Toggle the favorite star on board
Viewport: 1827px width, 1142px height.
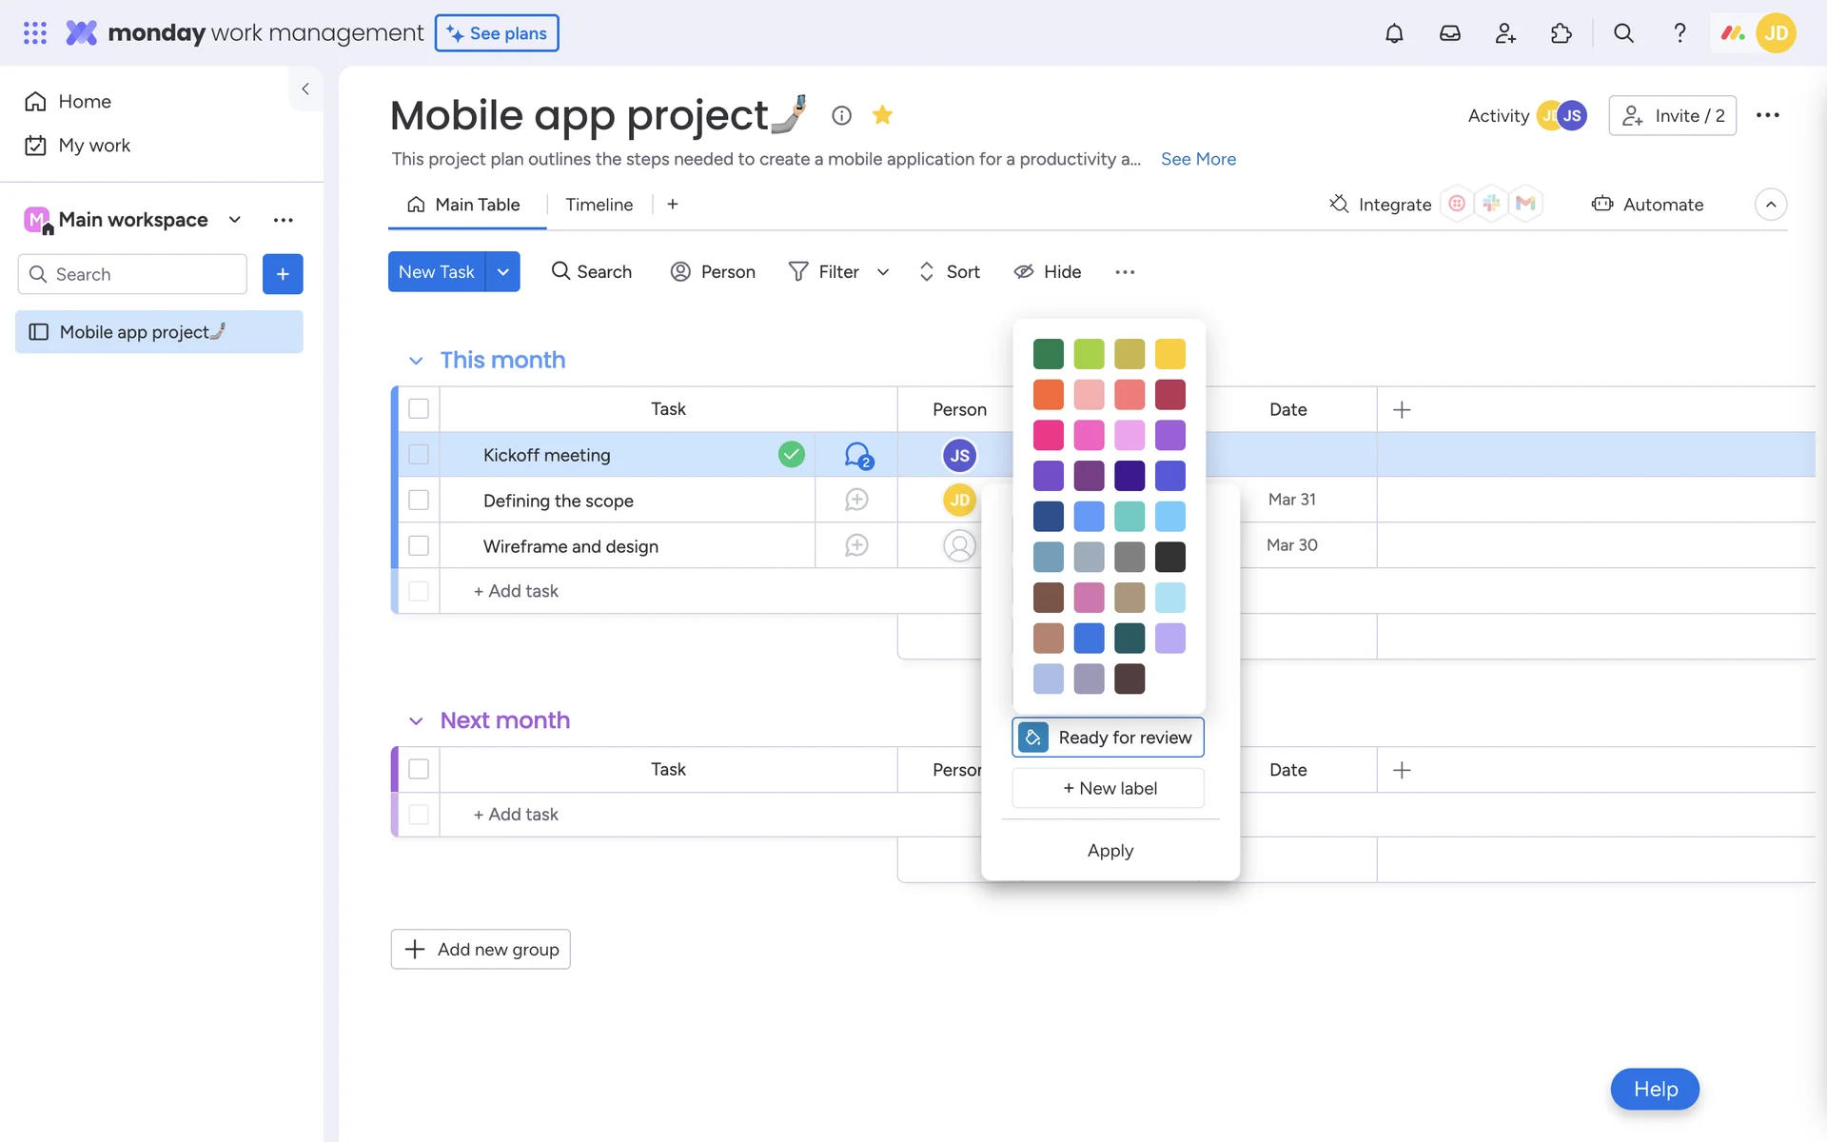click(882, 115)
